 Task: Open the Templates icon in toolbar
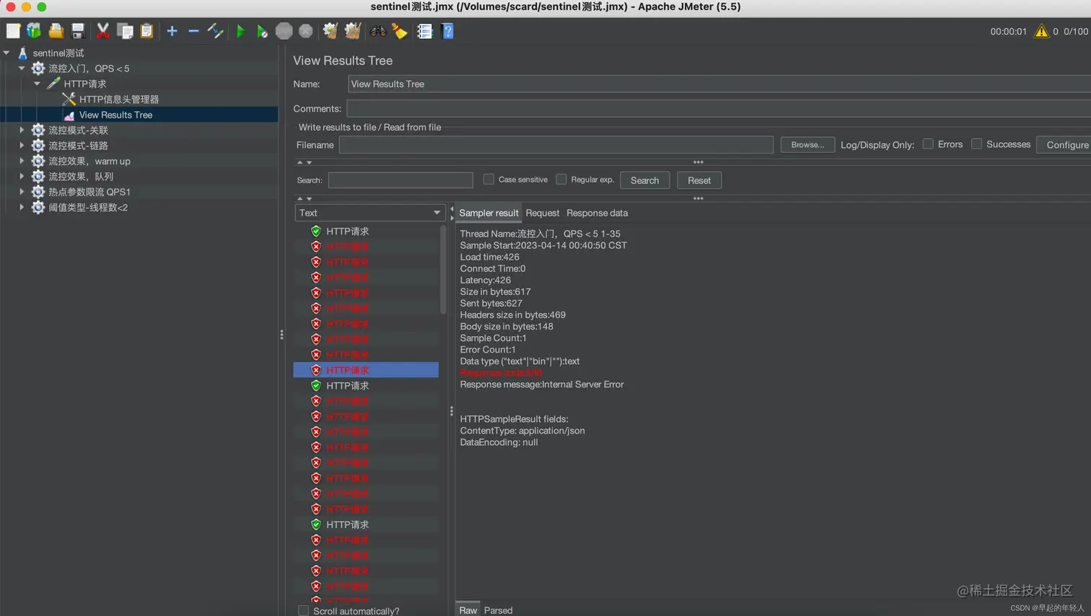click(34, 31)
